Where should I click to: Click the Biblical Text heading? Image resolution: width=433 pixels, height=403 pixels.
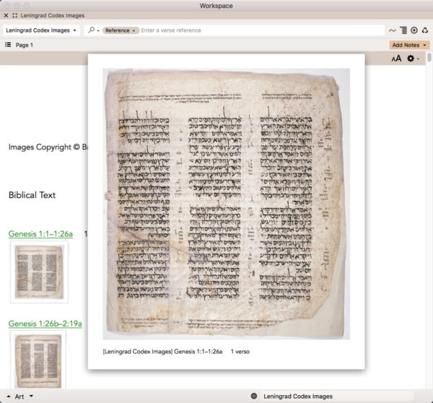point(32,195)
